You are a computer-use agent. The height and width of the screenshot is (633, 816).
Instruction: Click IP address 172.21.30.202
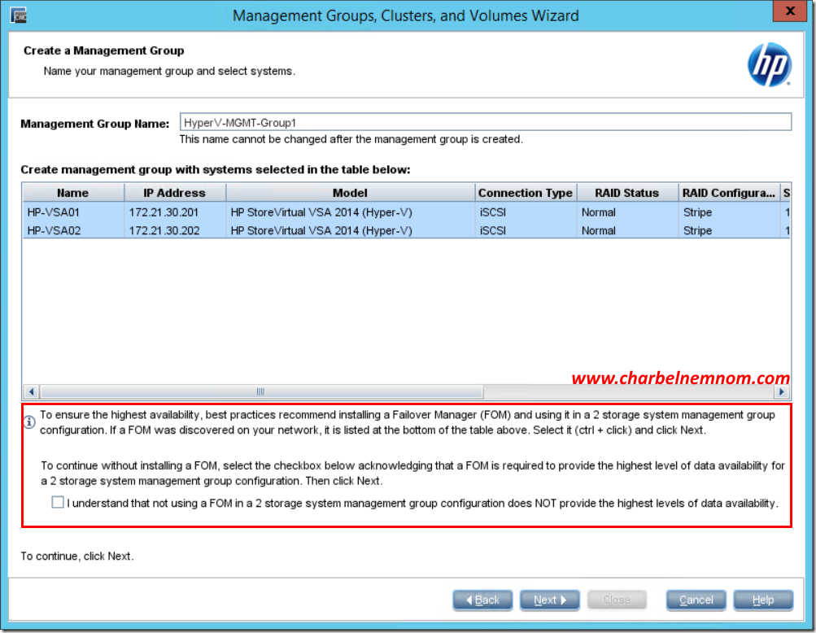pos(164,230)
